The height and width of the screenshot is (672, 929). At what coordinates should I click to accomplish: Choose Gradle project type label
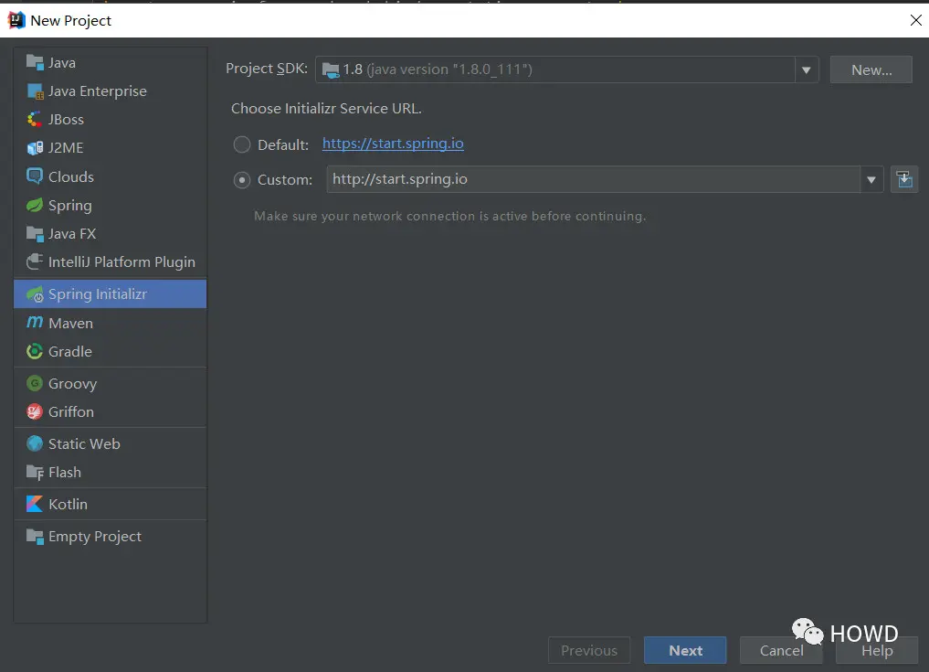[x=70, y=352]
